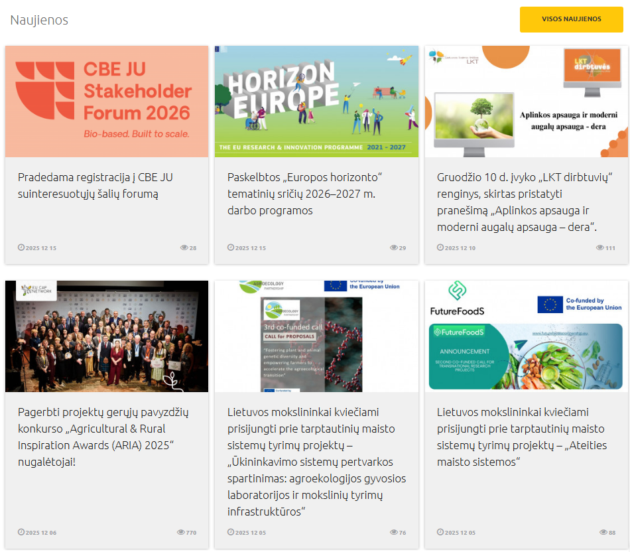Image resolution: width=630 pixels, height=552 pixels.
Task: Select the LKT dirbtuvės article image
Action: pos(526,102)
